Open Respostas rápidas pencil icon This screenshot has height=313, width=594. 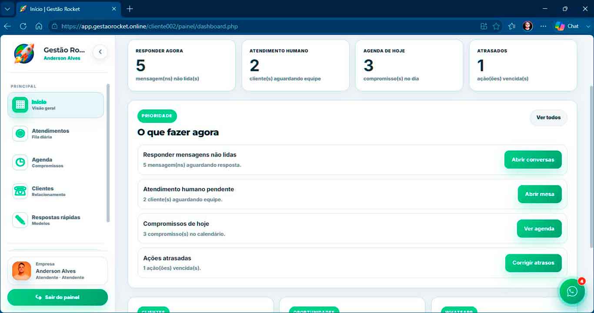click(x=20, y=220)
